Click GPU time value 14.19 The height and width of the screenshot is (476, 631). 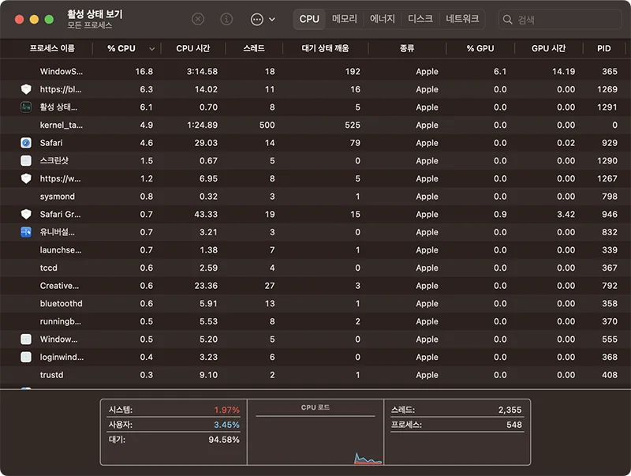(563, 71)
